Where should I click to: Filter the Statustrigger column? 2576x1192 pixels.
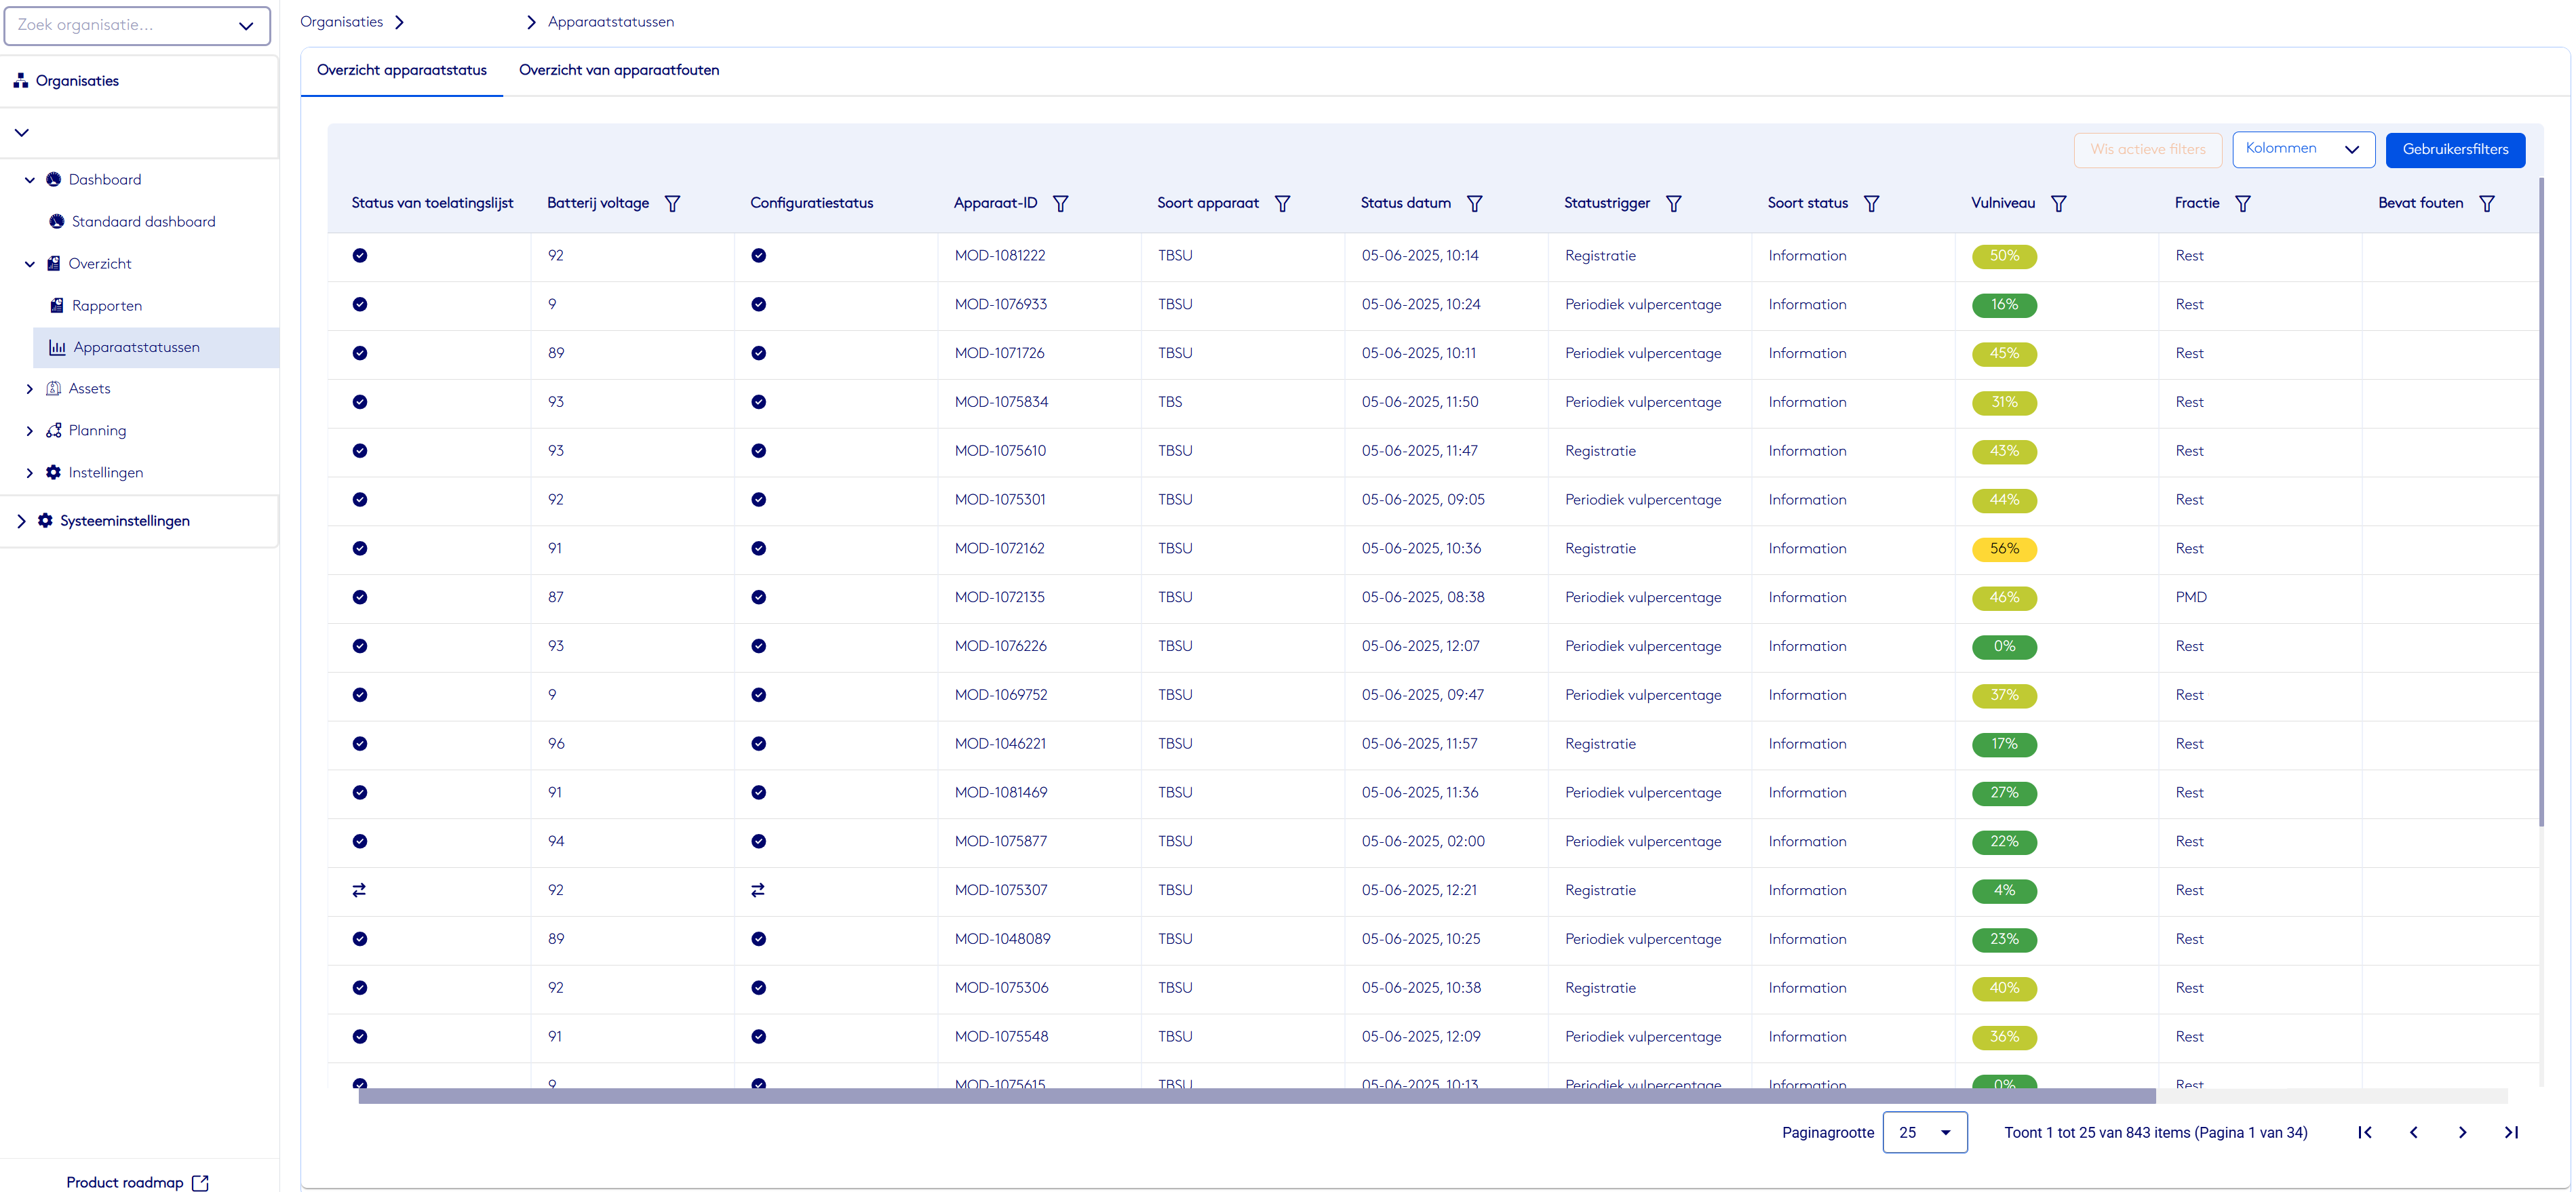click(x=1673, y=204)
